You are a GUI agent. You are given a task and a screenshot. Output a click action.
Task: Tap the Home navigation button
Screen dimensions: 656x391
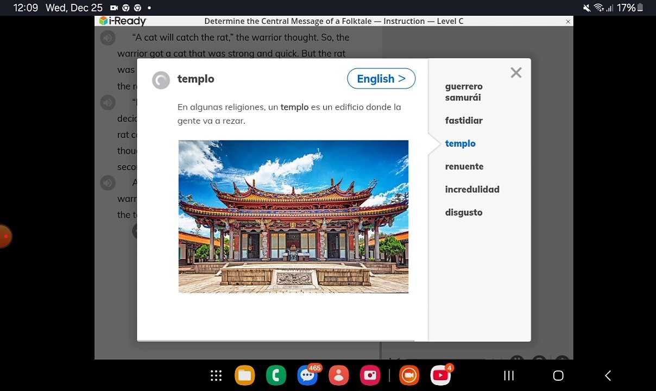[x=558, y=376]
